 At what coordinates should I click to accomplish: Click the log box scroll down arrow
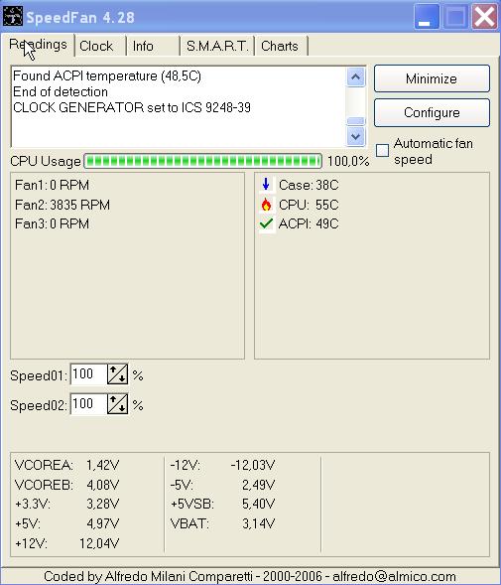(355, 136)
